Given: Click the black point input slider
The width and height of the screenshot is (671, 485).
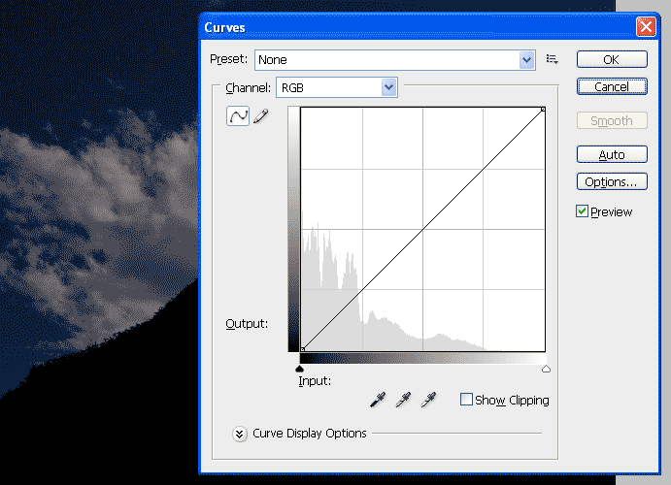Looking at the screenshot, I should [x=299, y=369].
